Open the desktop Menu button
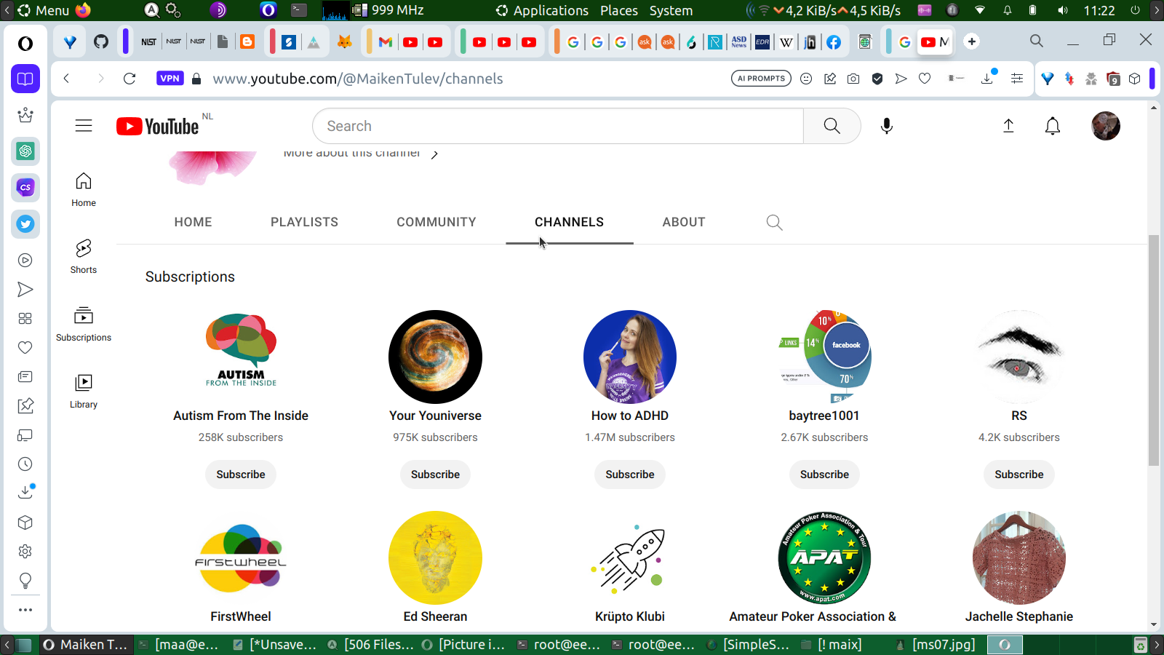 point(43,10)
